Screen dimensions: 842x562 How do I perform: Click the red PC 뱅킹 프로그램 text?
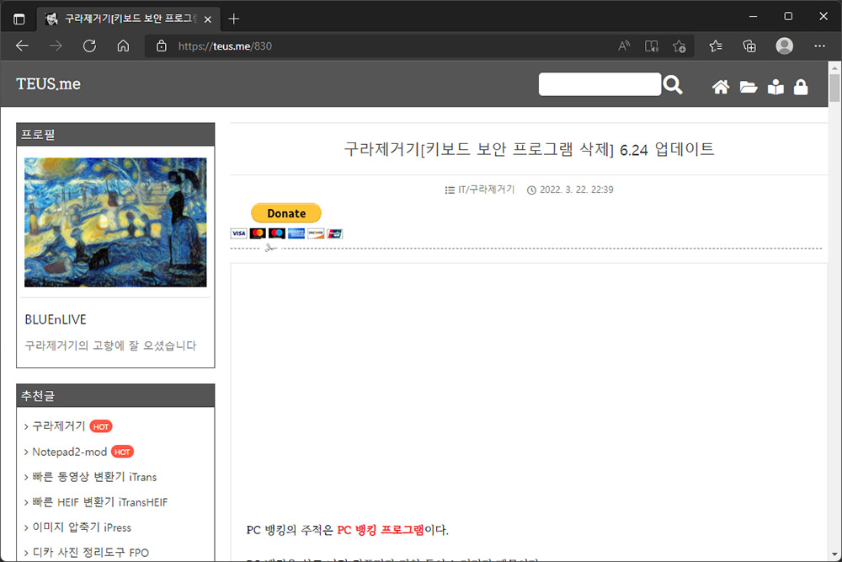(x=381, y=530)
